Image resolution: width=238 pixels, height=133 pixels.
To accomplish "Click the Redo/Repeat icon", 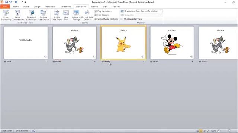I will [16, 2].
